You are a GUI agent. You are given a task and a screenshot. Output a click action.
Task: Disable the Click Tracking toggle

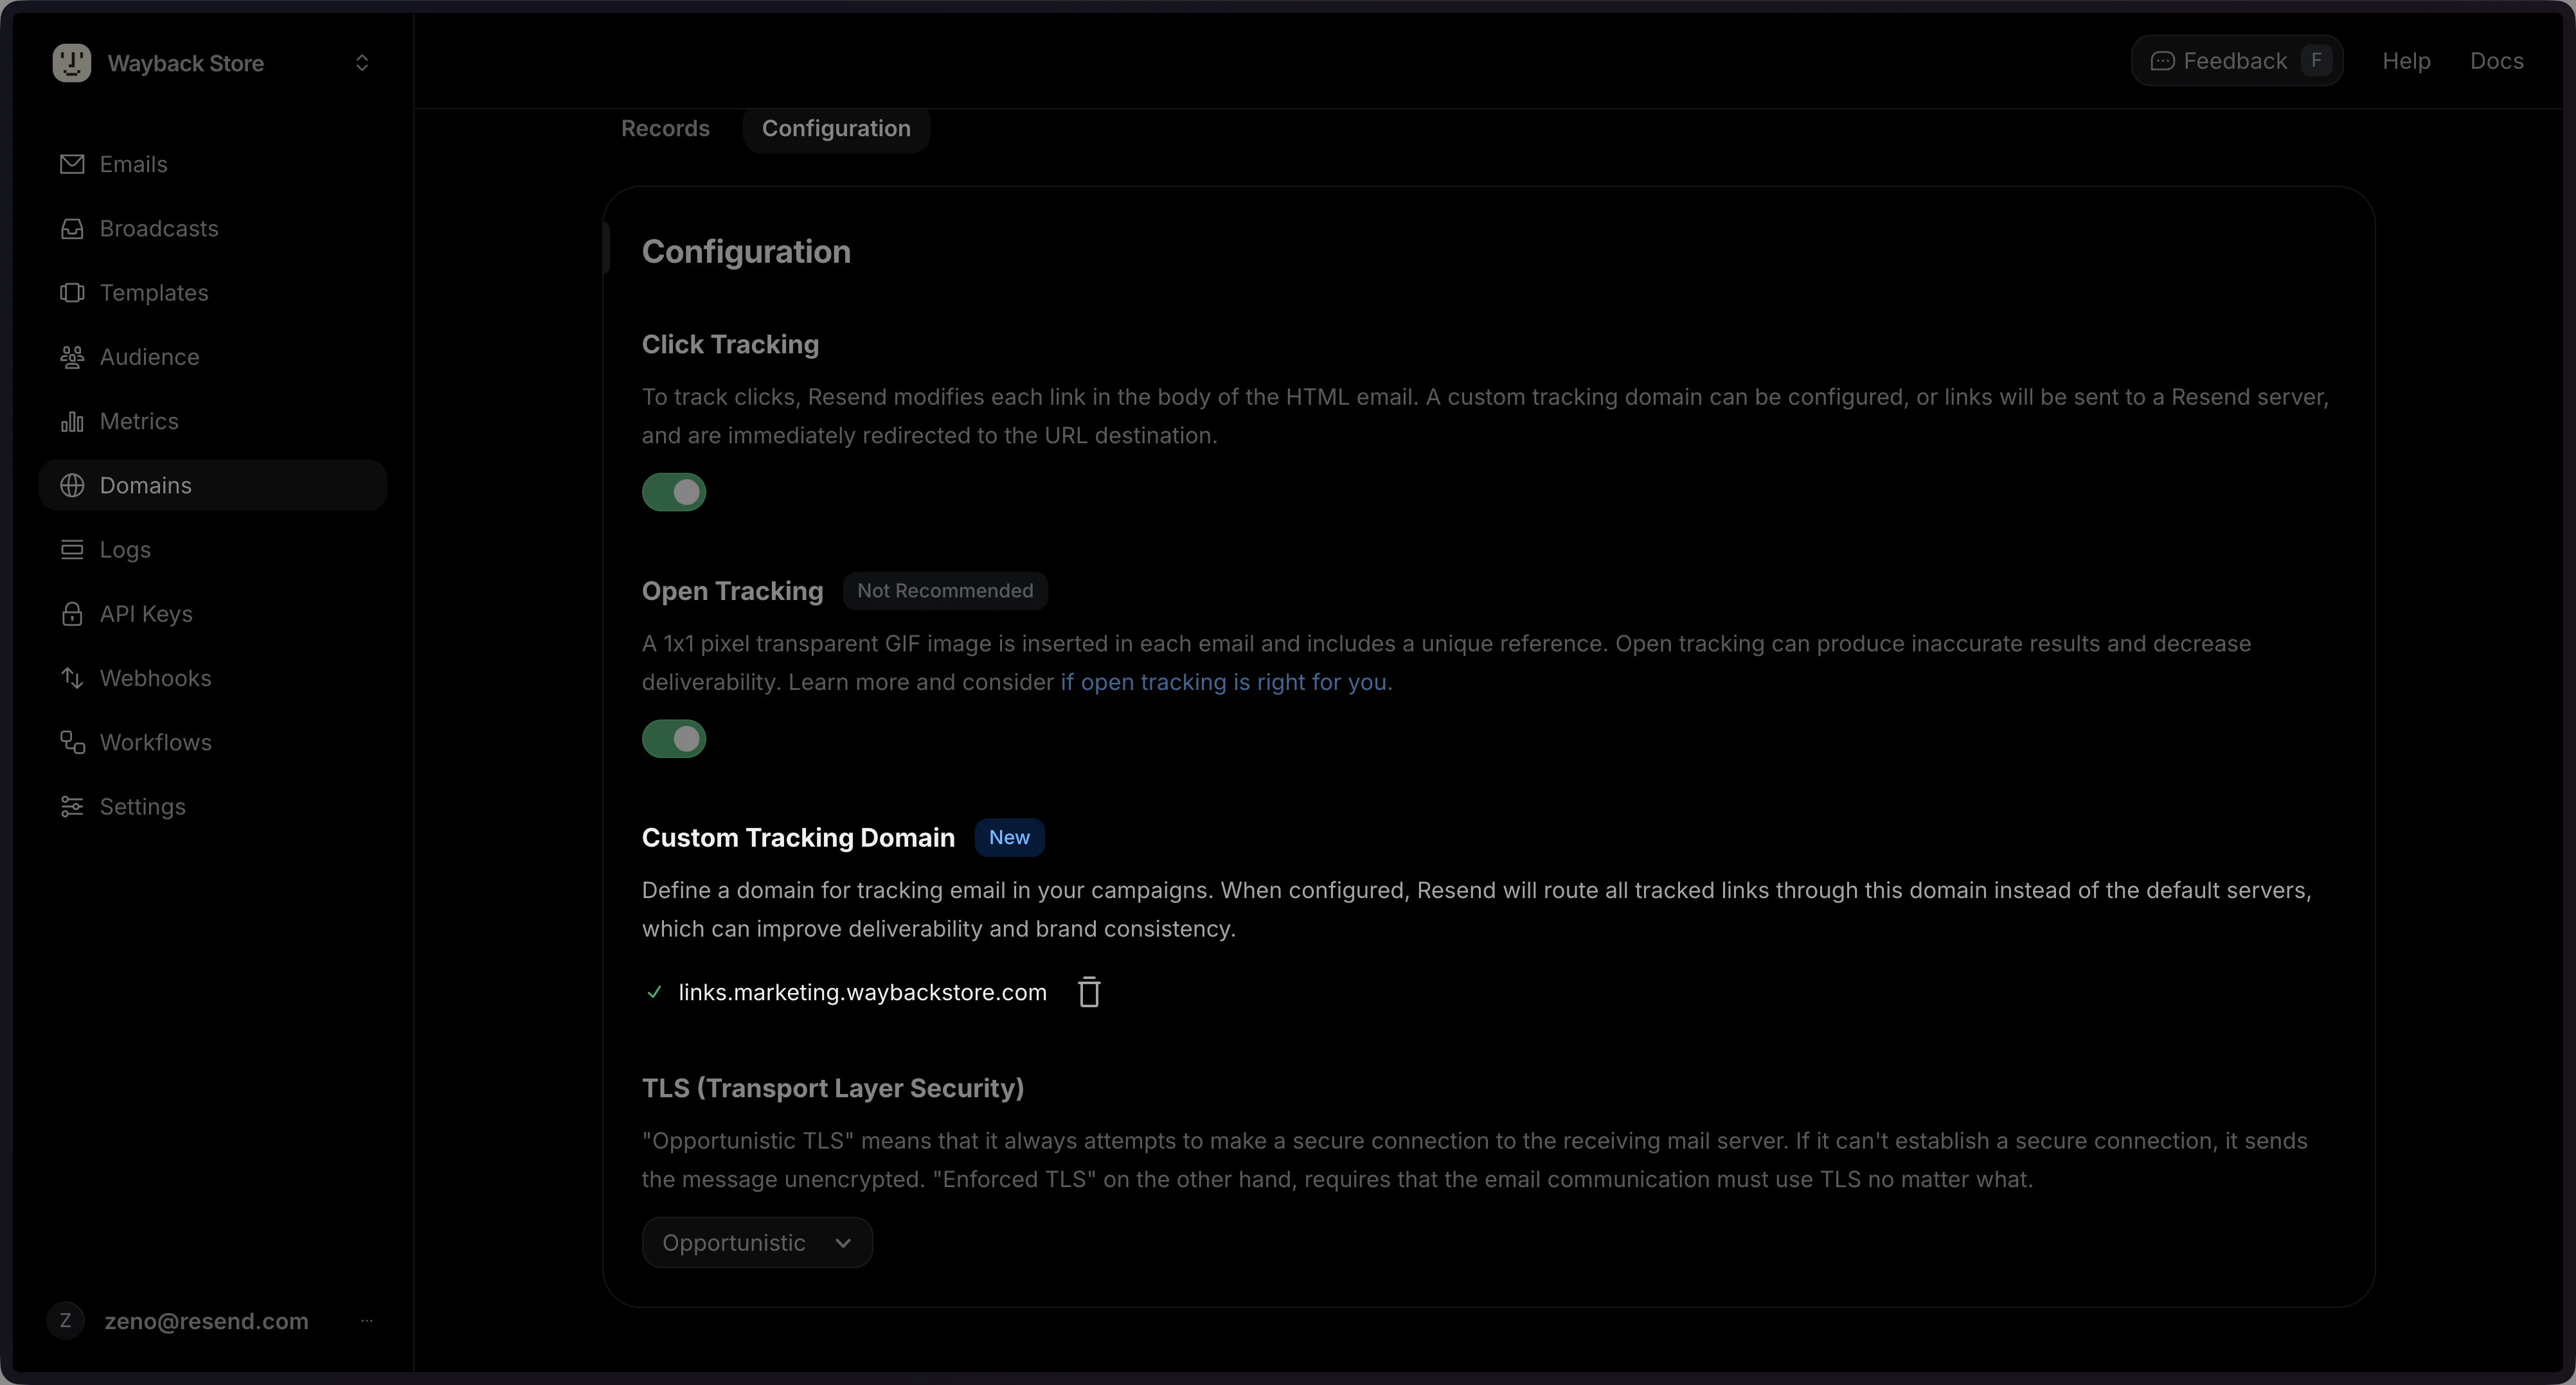[x=674, y=491]
